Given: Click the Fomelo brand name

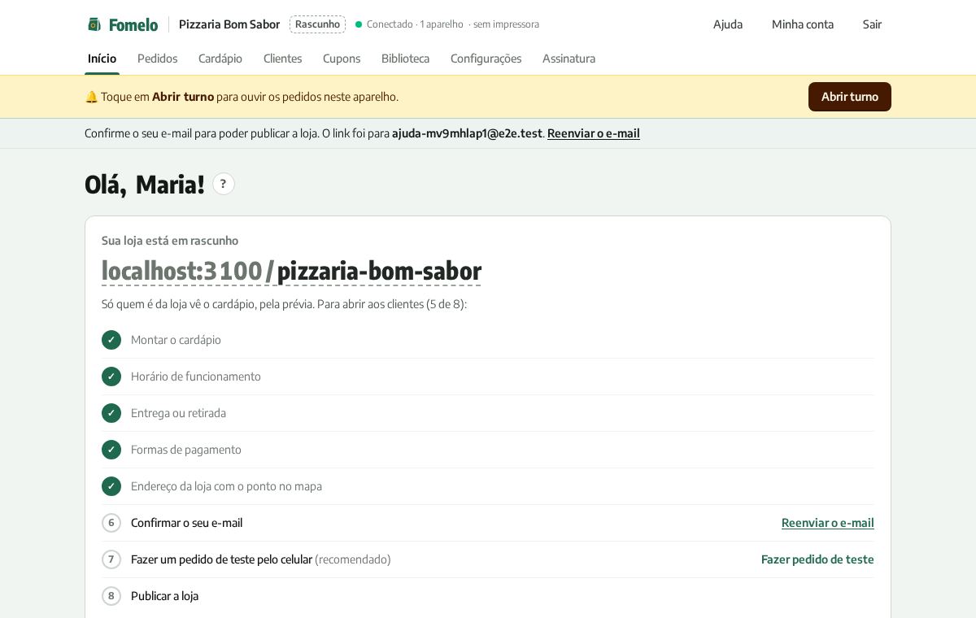Looking at the screenshot, I should click(133, 24).
